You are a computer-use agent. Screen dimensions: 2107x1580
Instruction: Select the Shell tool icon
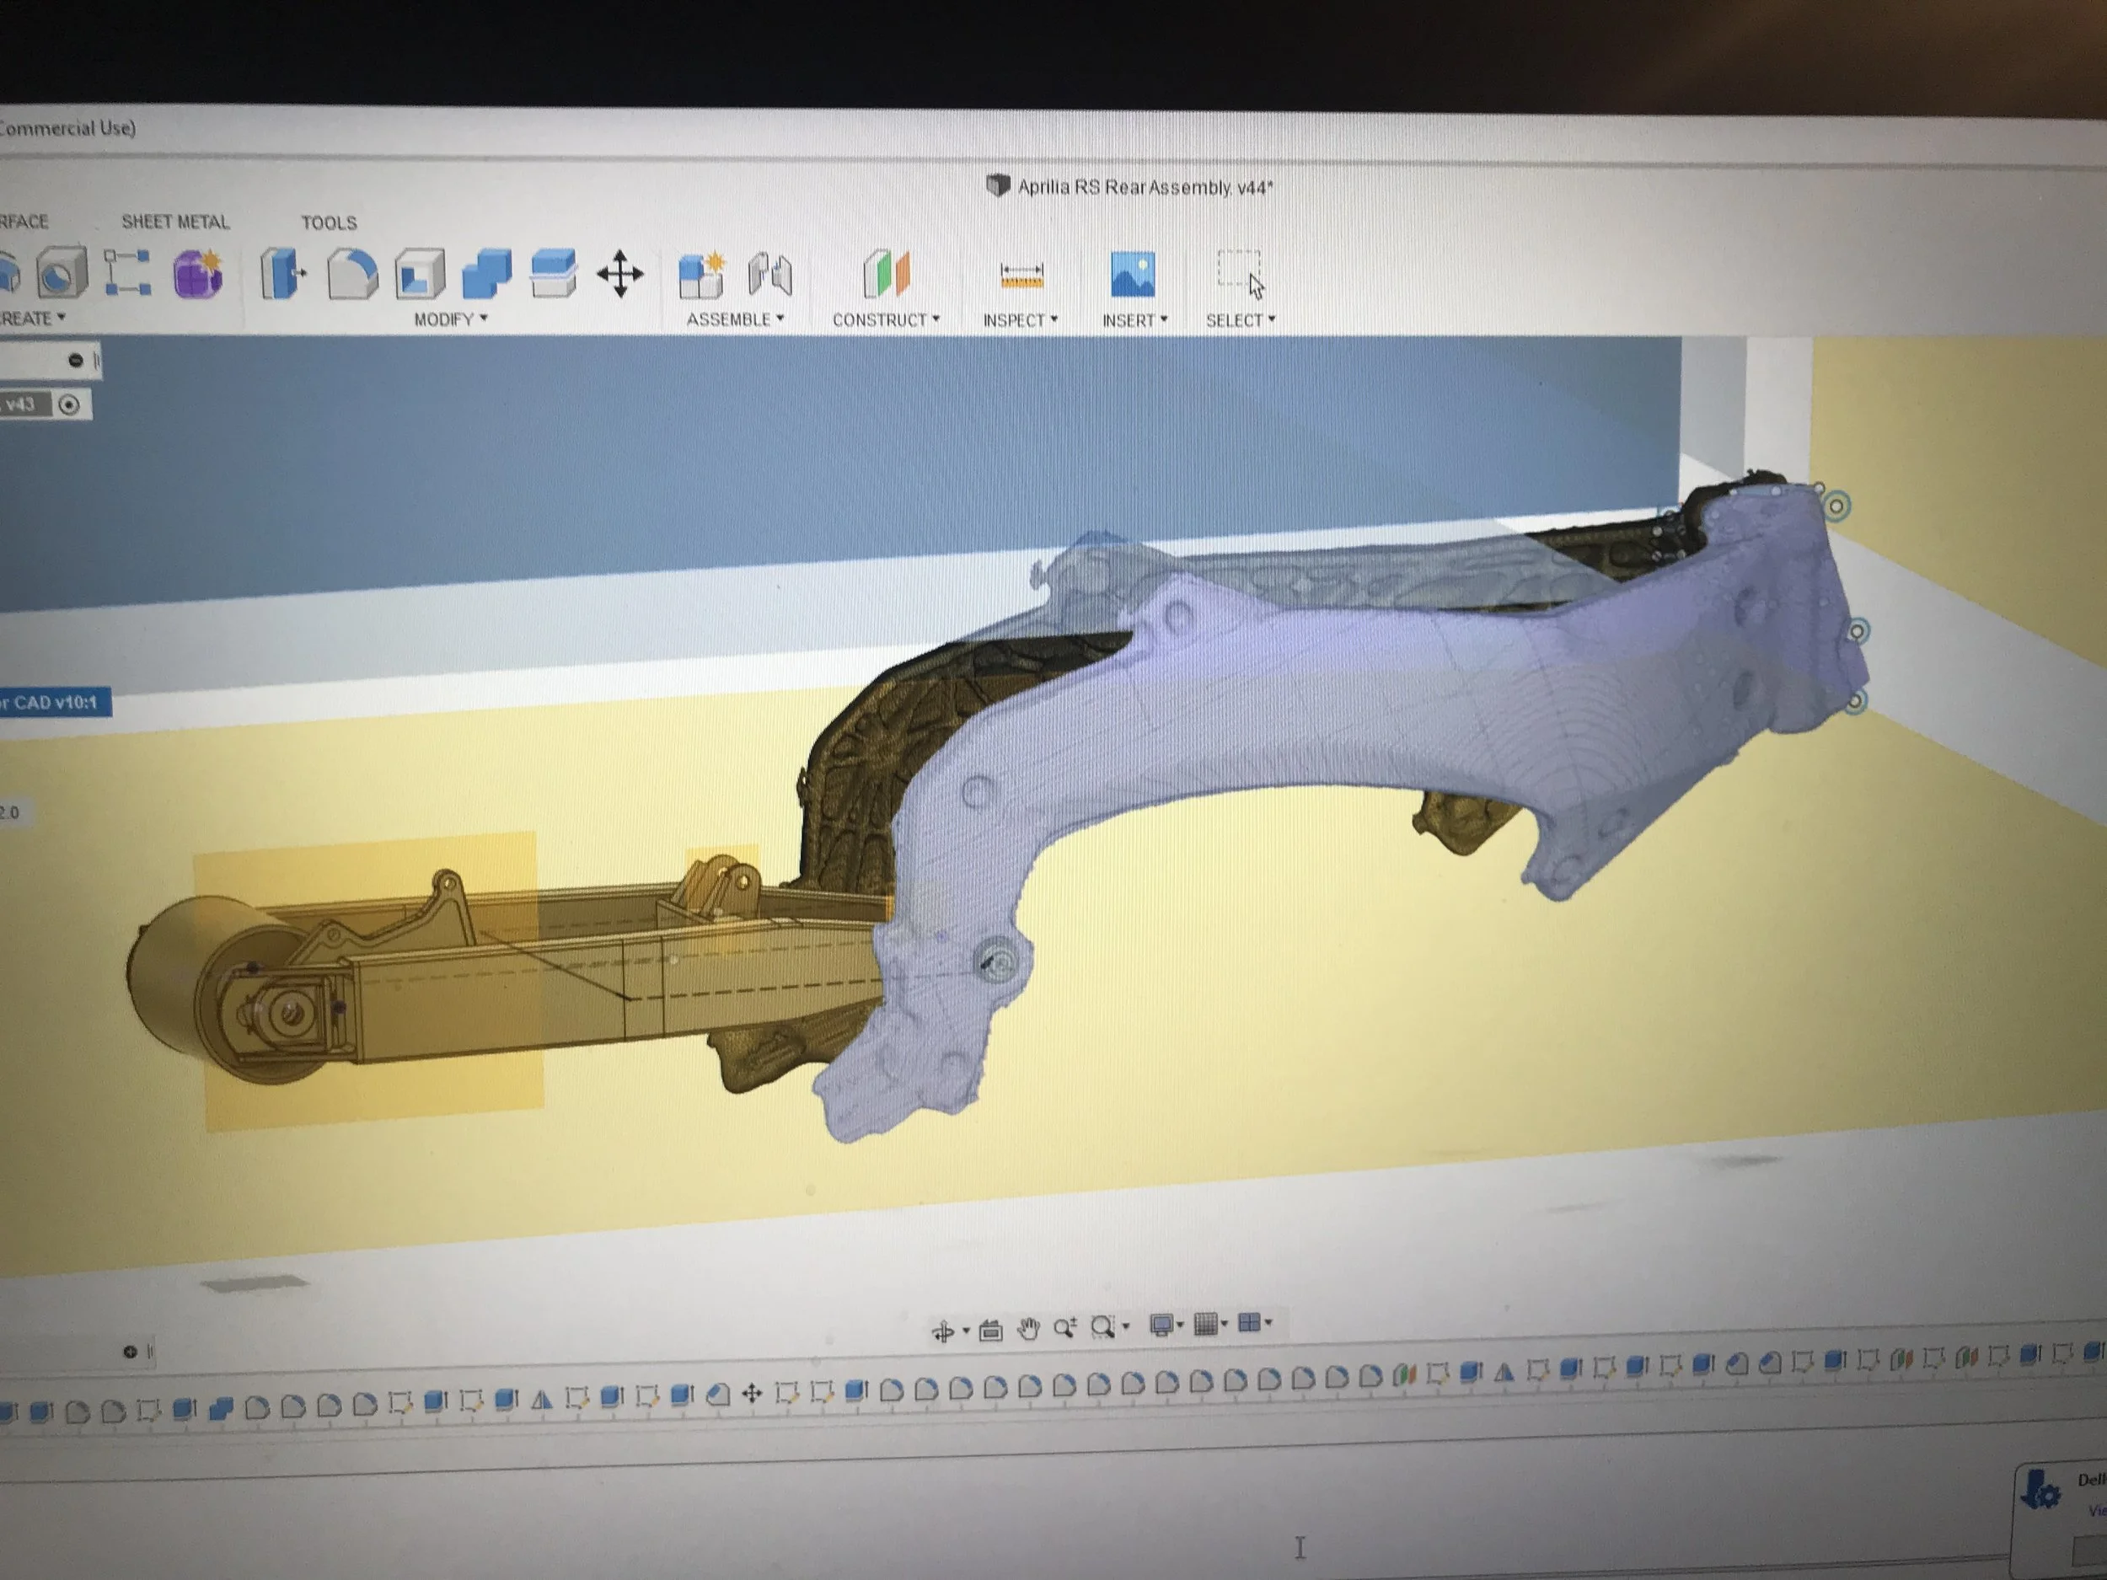(x=420, y=274)
